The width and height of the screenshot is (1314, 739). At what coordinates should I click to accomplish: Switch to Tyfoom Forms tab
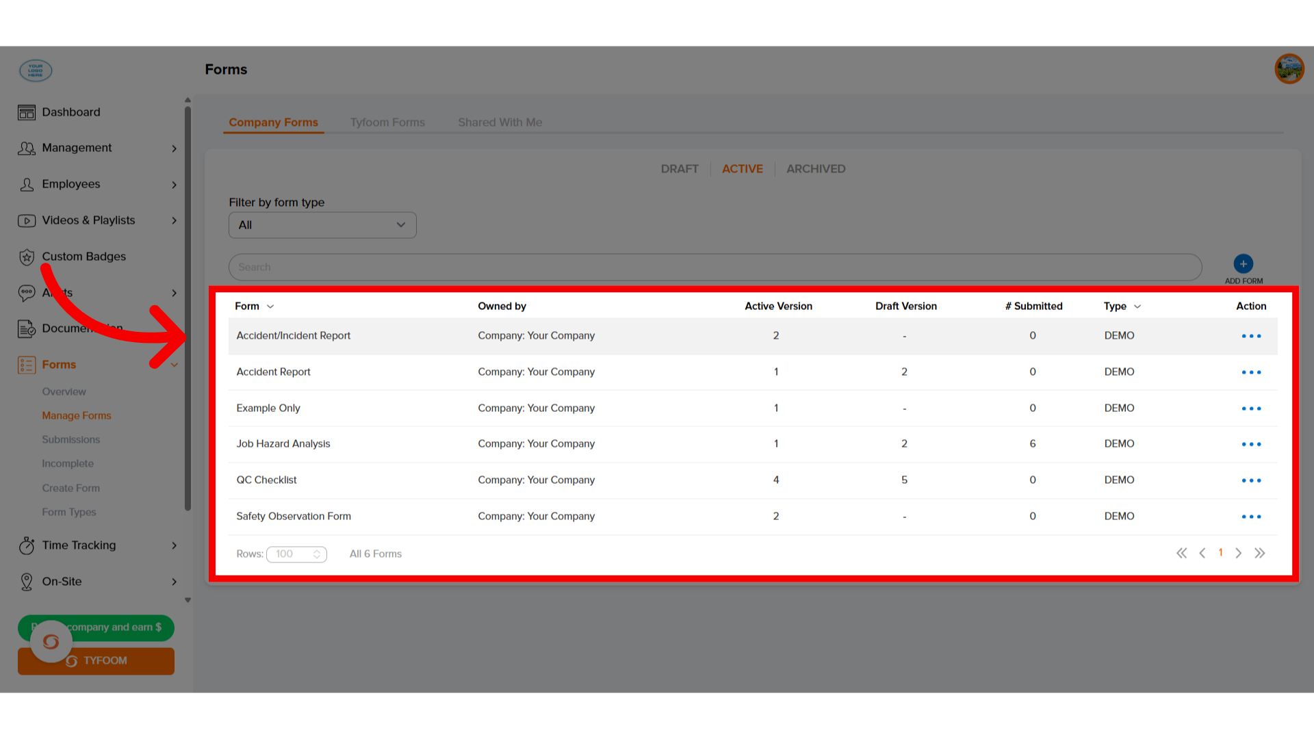pyautogui.click(x=387, y=122)
